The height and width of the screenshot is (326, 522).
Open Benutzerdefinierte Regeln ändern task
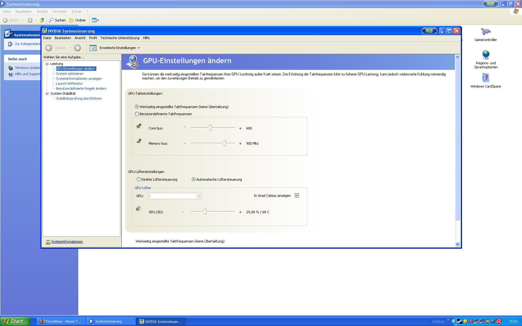tap(81, 88)
